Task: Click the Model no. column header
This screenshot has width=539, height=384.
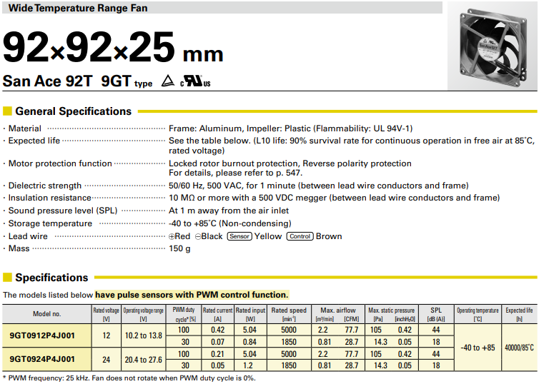Action: point(46,313)
